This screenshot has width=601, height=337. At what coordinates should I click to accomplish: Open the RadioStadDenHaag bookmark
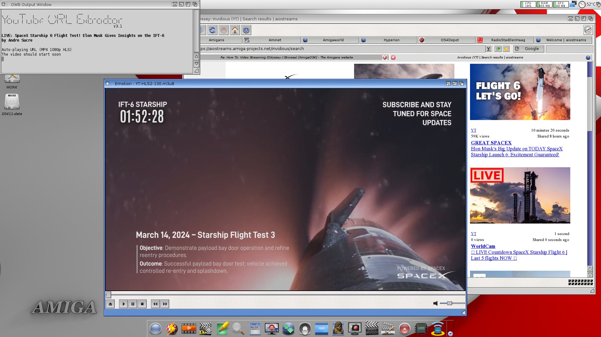click(505, 40)
